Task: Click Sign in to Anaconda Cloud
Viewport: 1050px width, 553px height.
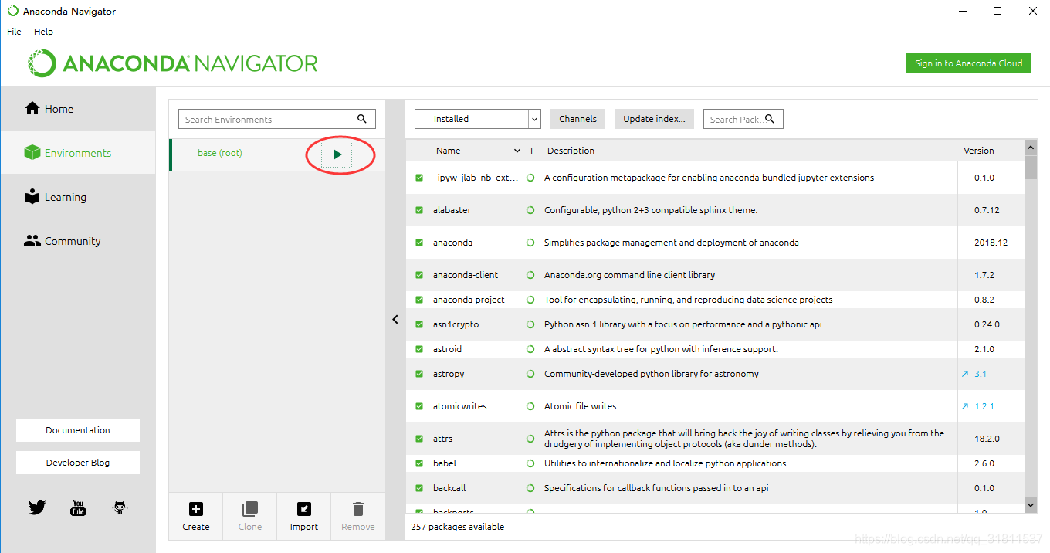Action: click(x=968, y=63)
